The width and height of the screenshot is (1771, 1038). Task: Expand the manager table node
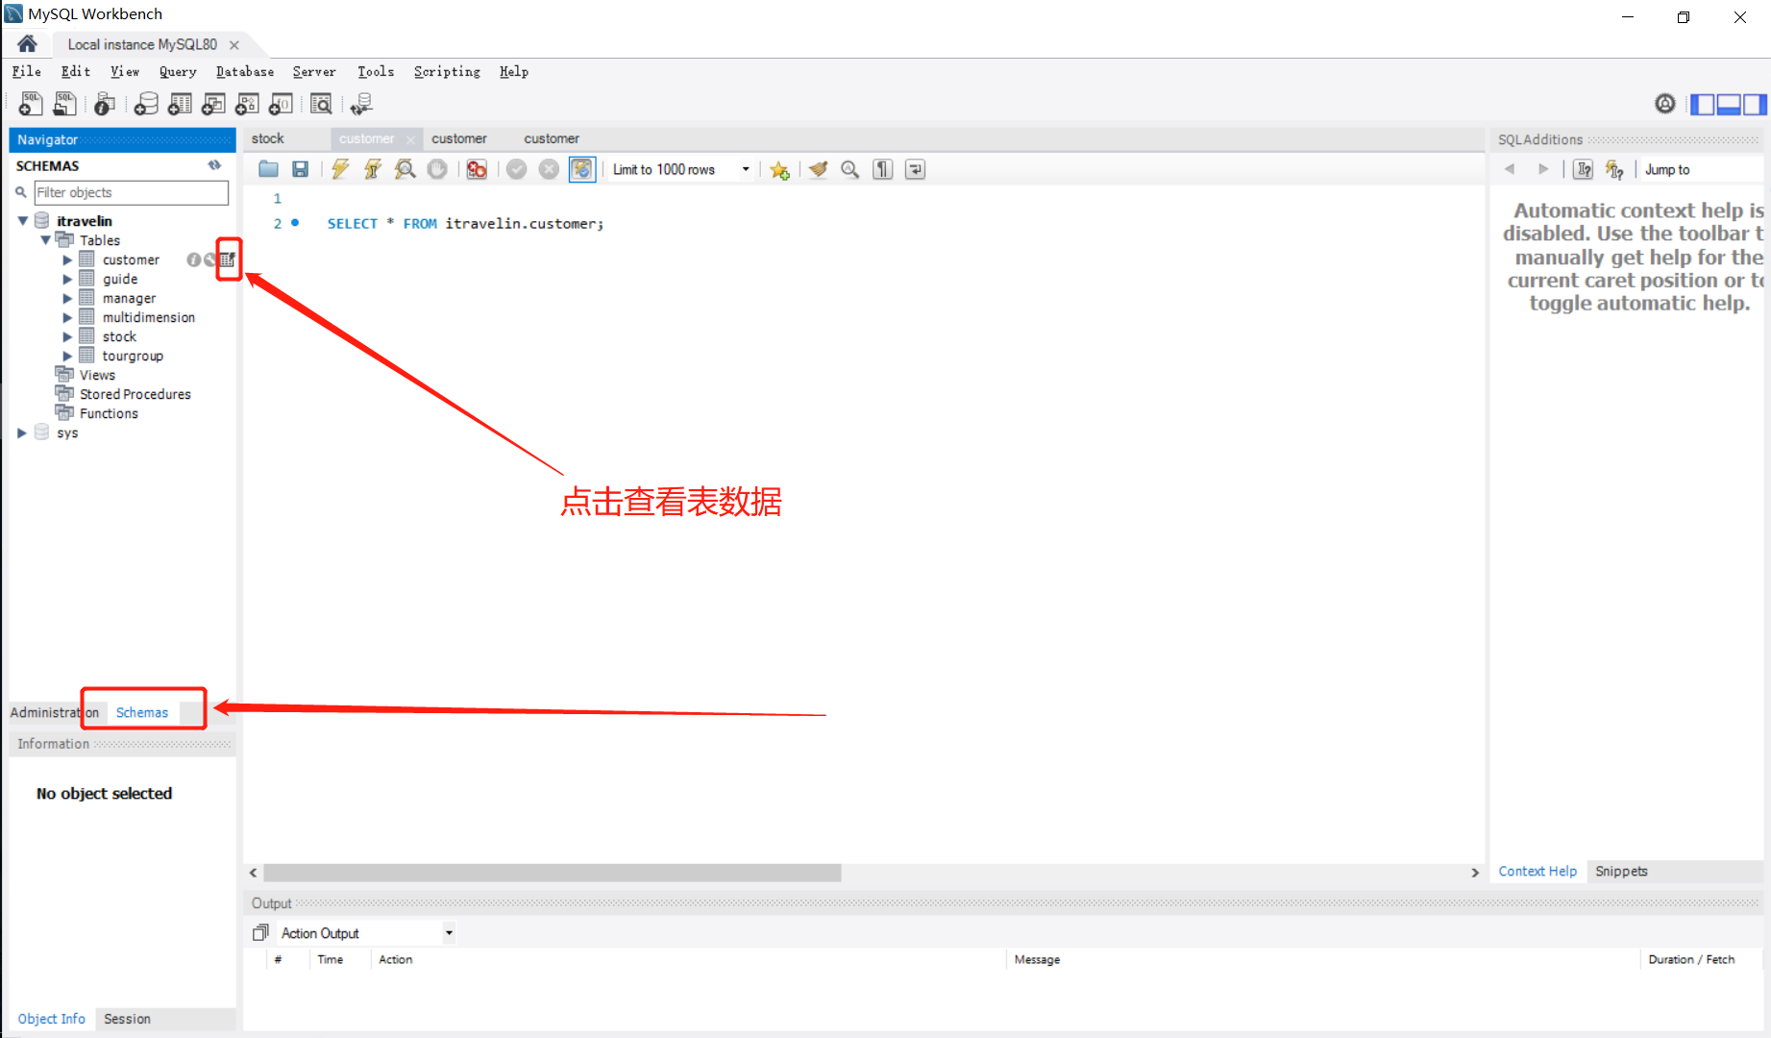point(67,298)
